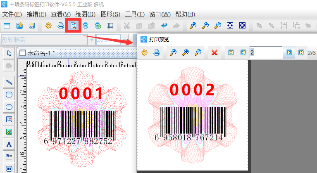Viewport: 317px width, 173px height.
Task: Zoom out on main canvas toolbar
Action: click(205, 26)
